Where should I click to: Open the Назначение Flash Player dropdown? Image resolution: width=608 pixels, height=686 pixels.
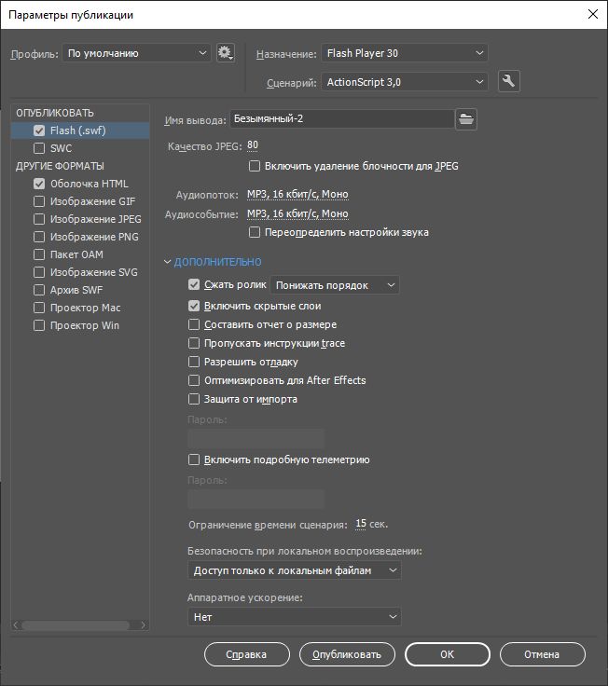tap(405, 53)
